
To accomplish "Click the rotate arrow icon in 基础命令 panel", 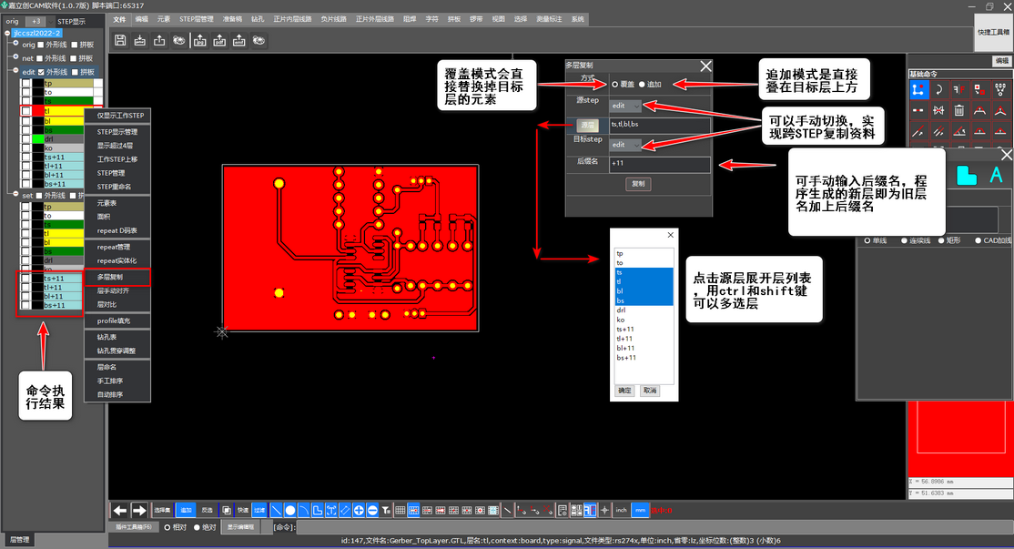I will (938, 90).
